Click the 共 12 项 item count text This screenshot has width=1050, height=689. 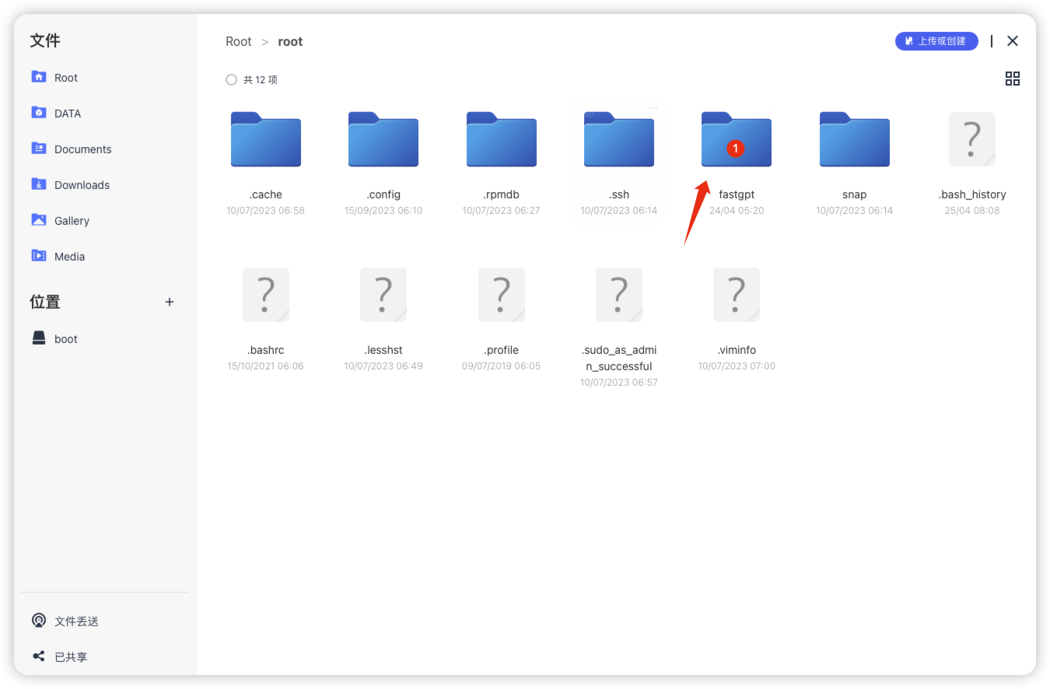point(261,79)
